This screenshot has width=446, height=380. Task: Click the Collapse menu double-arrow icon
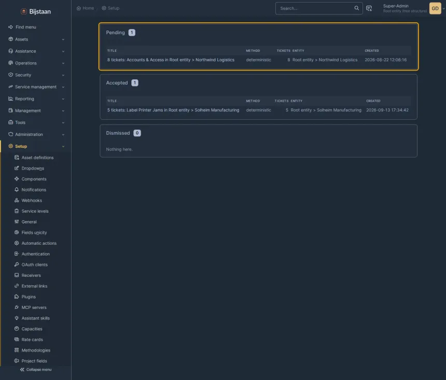22,370
